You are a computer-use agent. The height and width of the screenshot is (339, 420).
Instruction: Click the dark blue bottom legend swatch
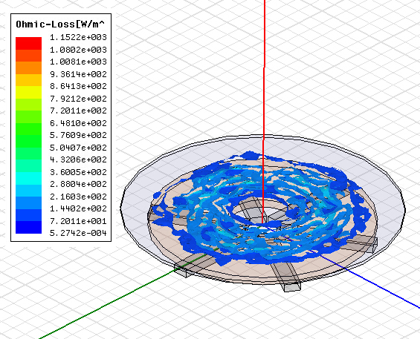[x=29, y=227]
